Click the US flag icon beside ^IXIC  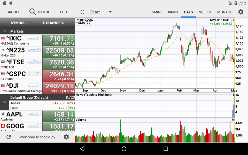click(x=3, y=37)
